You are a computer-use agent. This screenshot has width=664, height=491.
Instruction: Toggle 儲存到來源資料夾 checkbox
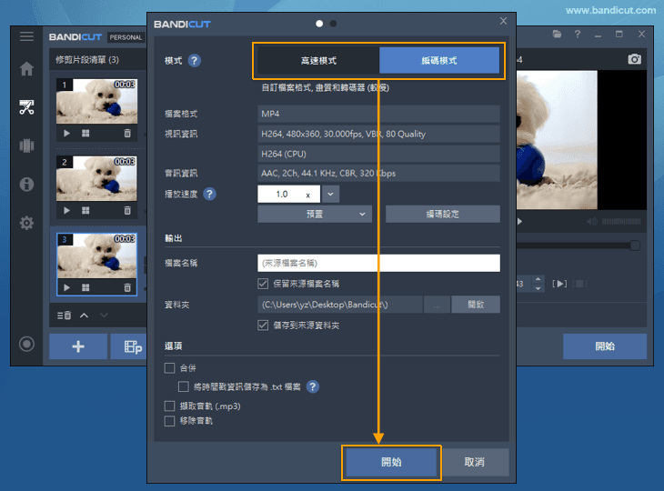tap(263, 326)
